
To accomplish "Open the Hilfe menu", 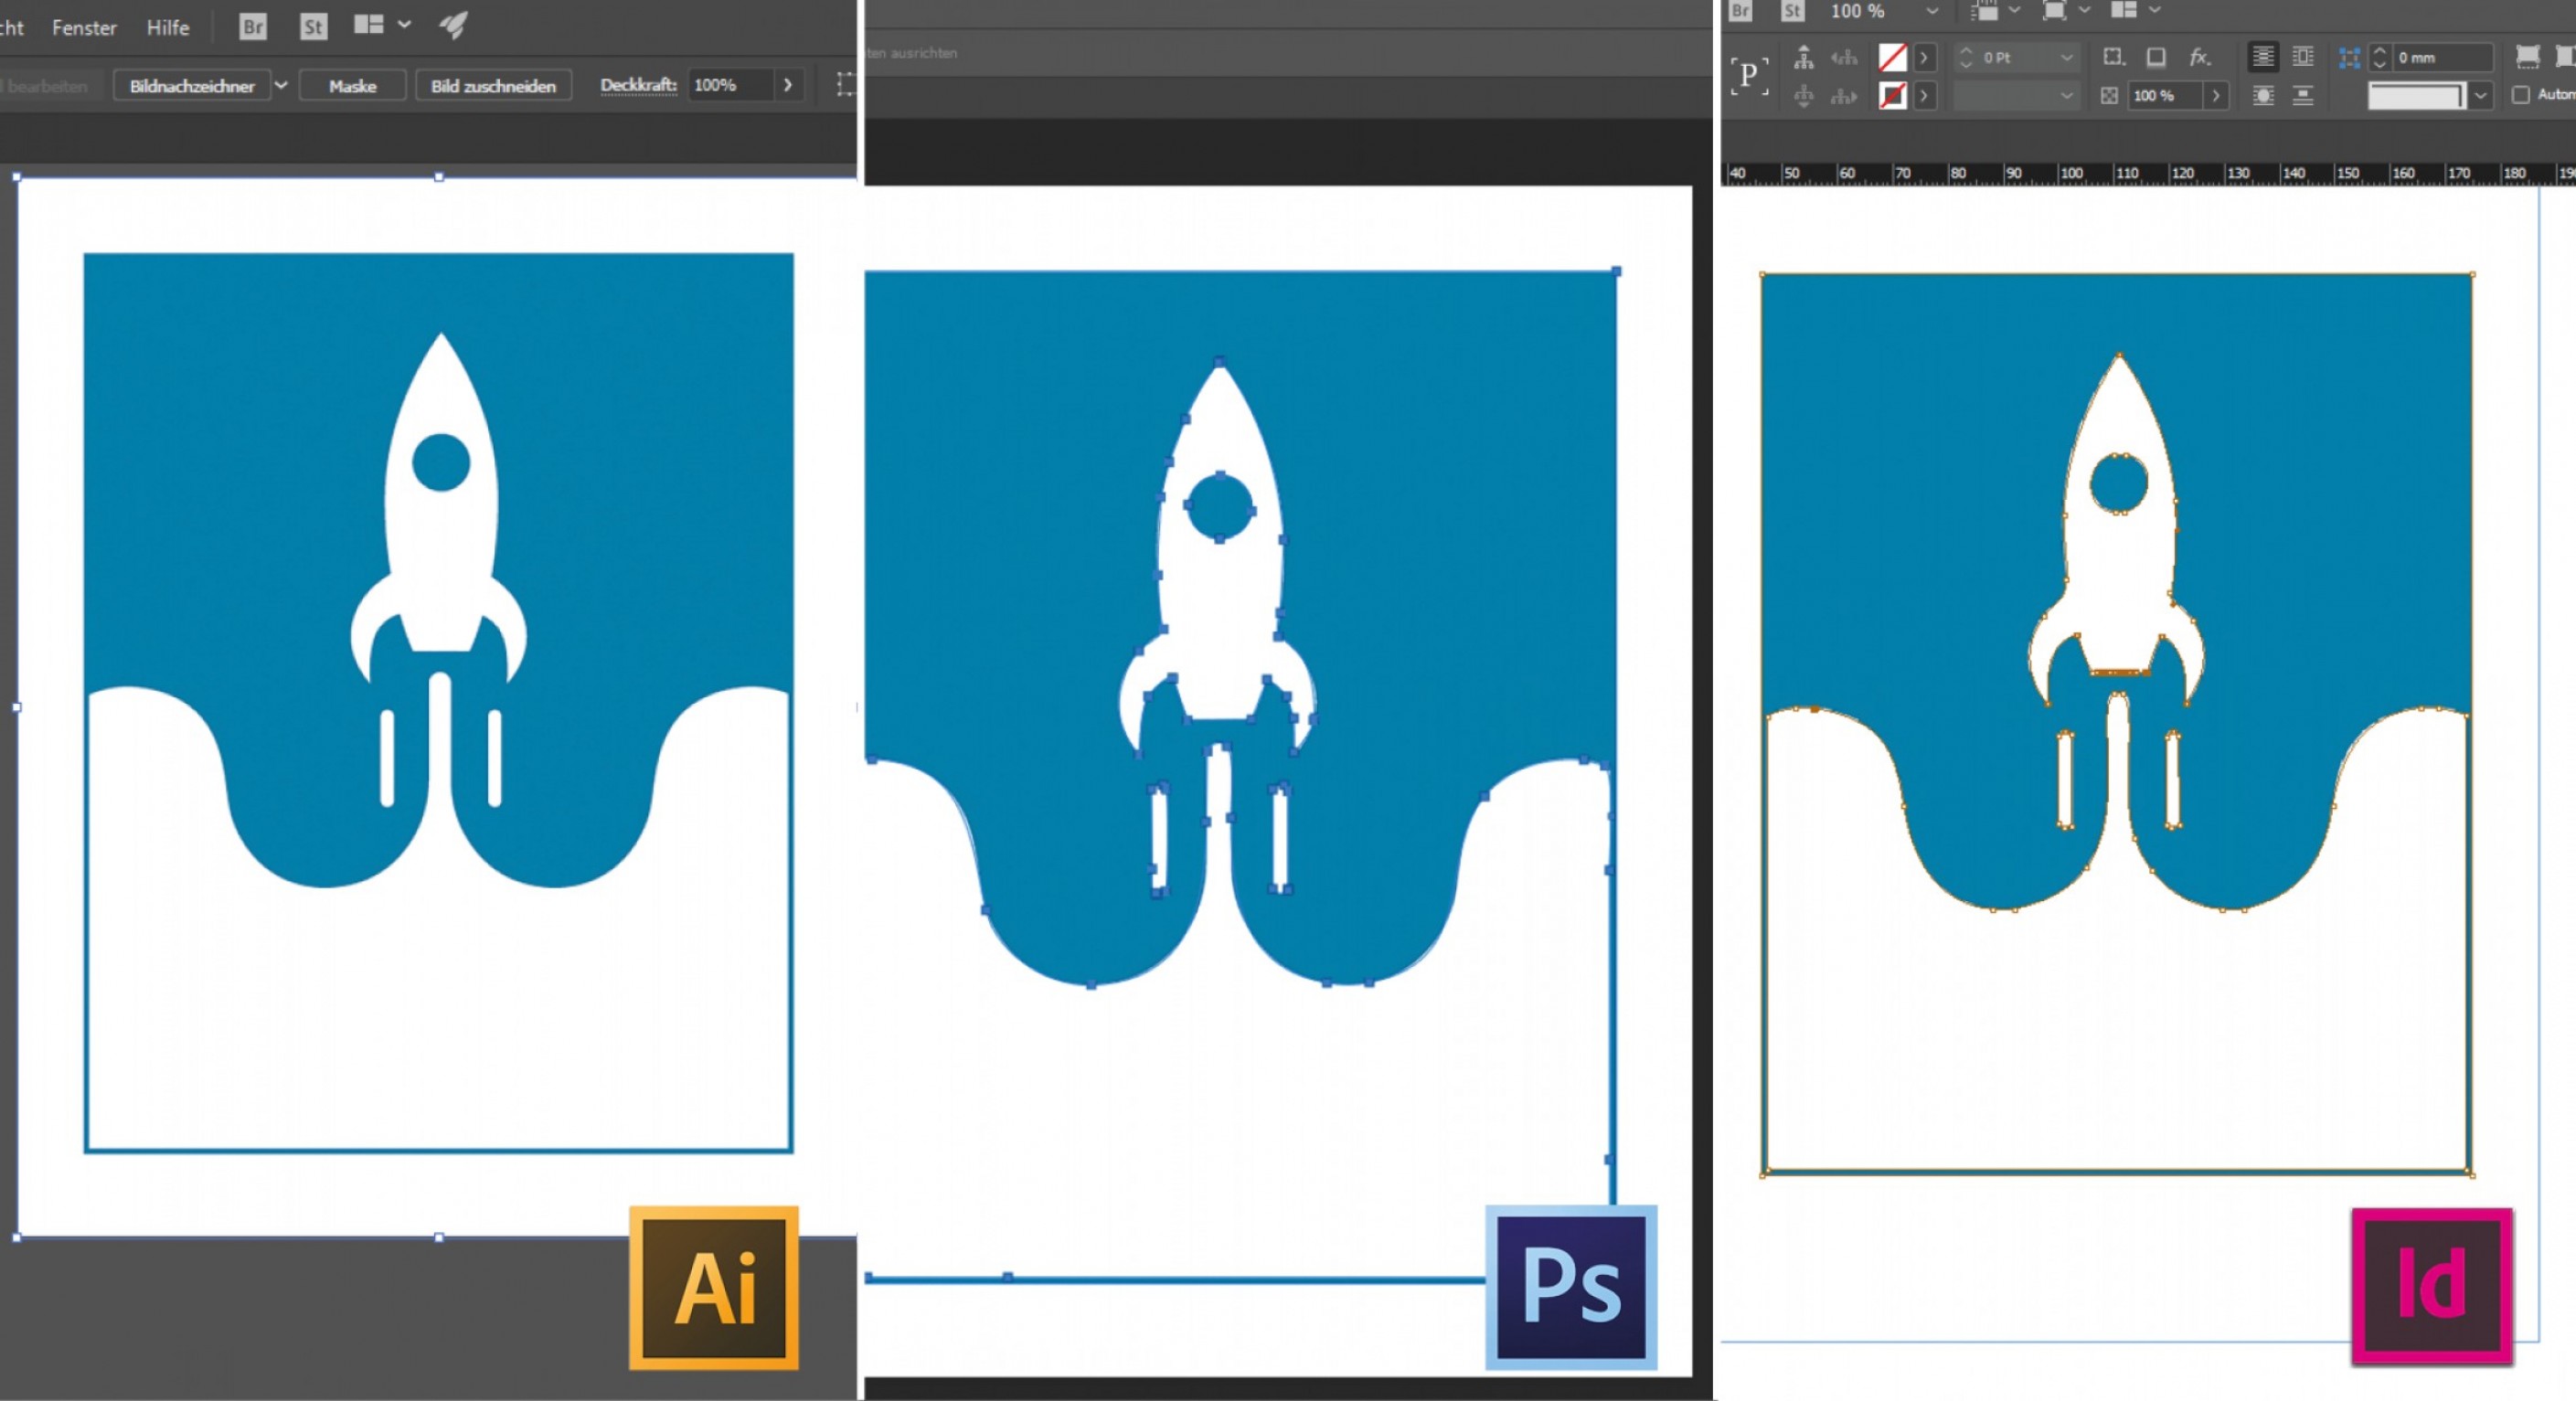I will (x=168, y=28).
